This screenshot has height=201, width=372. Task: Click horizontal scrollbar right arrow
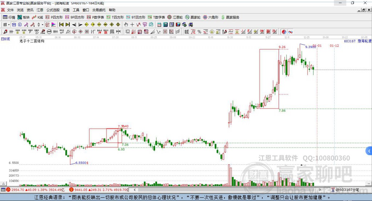click(x=320, y=190)
